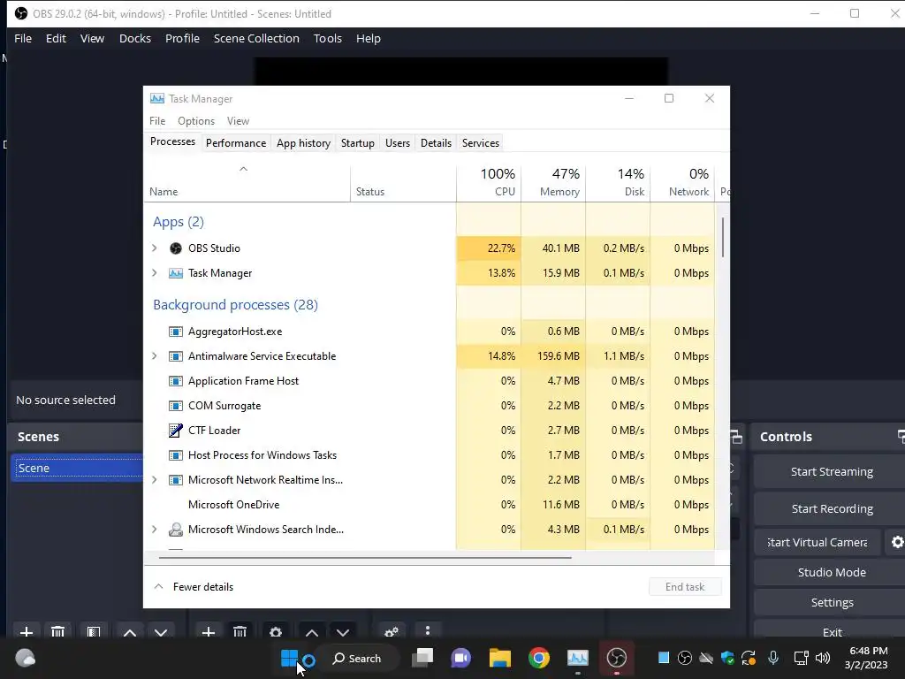Click Start Streaming in OBS Controls
The width and height of the screenshot is (905, 679).
coord(832,472)
